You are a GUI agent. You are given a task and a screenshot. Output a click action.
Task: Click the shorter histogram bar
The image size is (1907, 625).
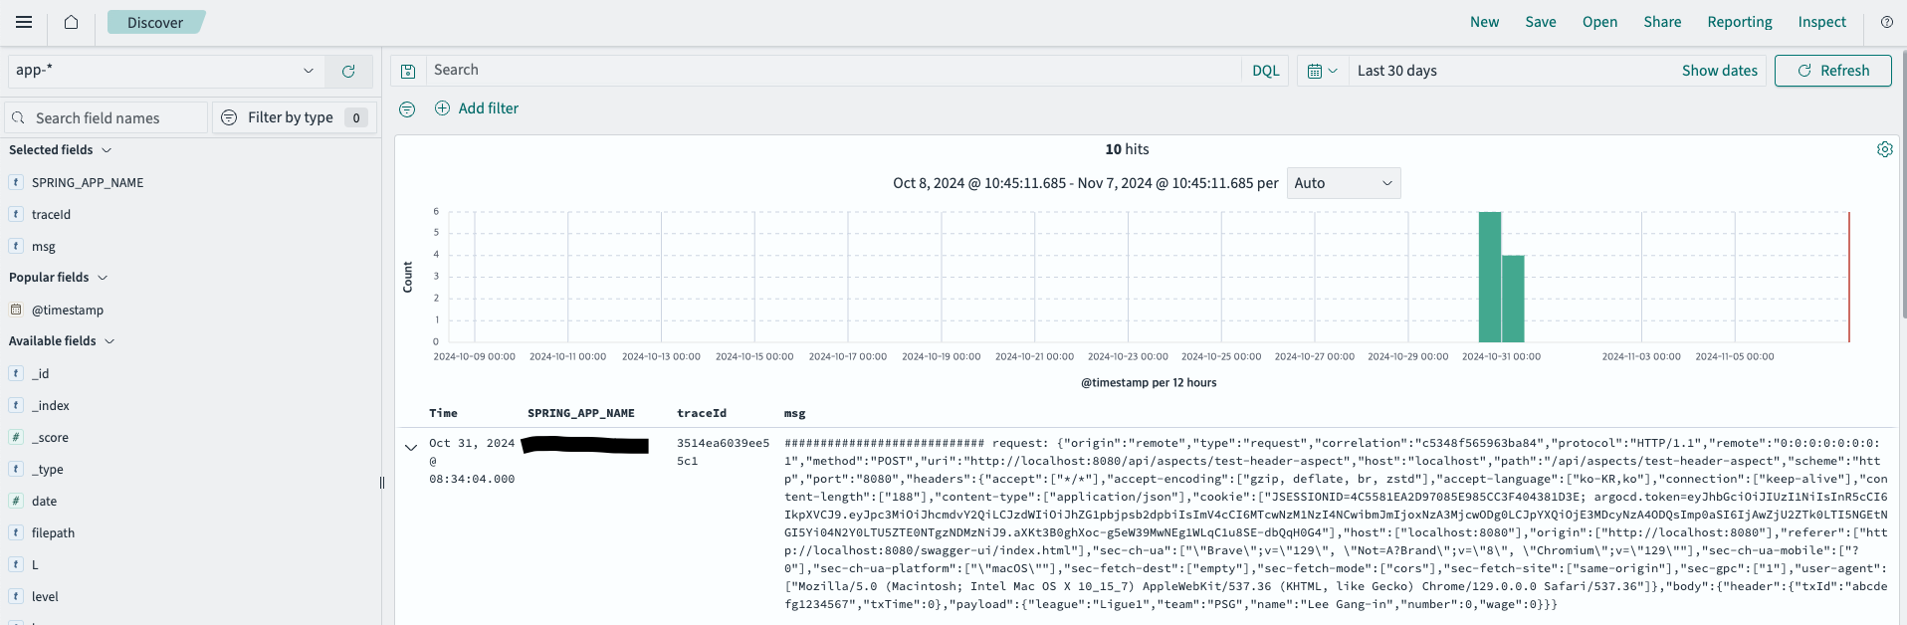pyautogui.click(x=1513, y=299)
